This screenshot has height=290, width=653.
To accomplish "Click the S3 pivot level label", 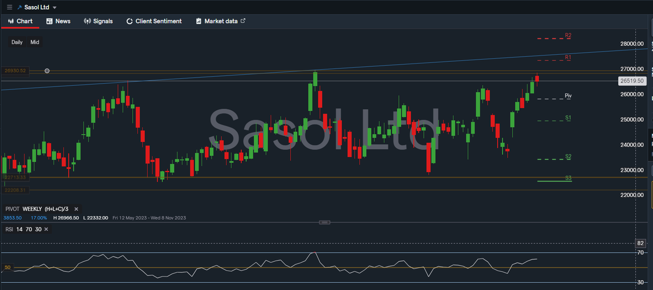I will [x=568, y=178].
